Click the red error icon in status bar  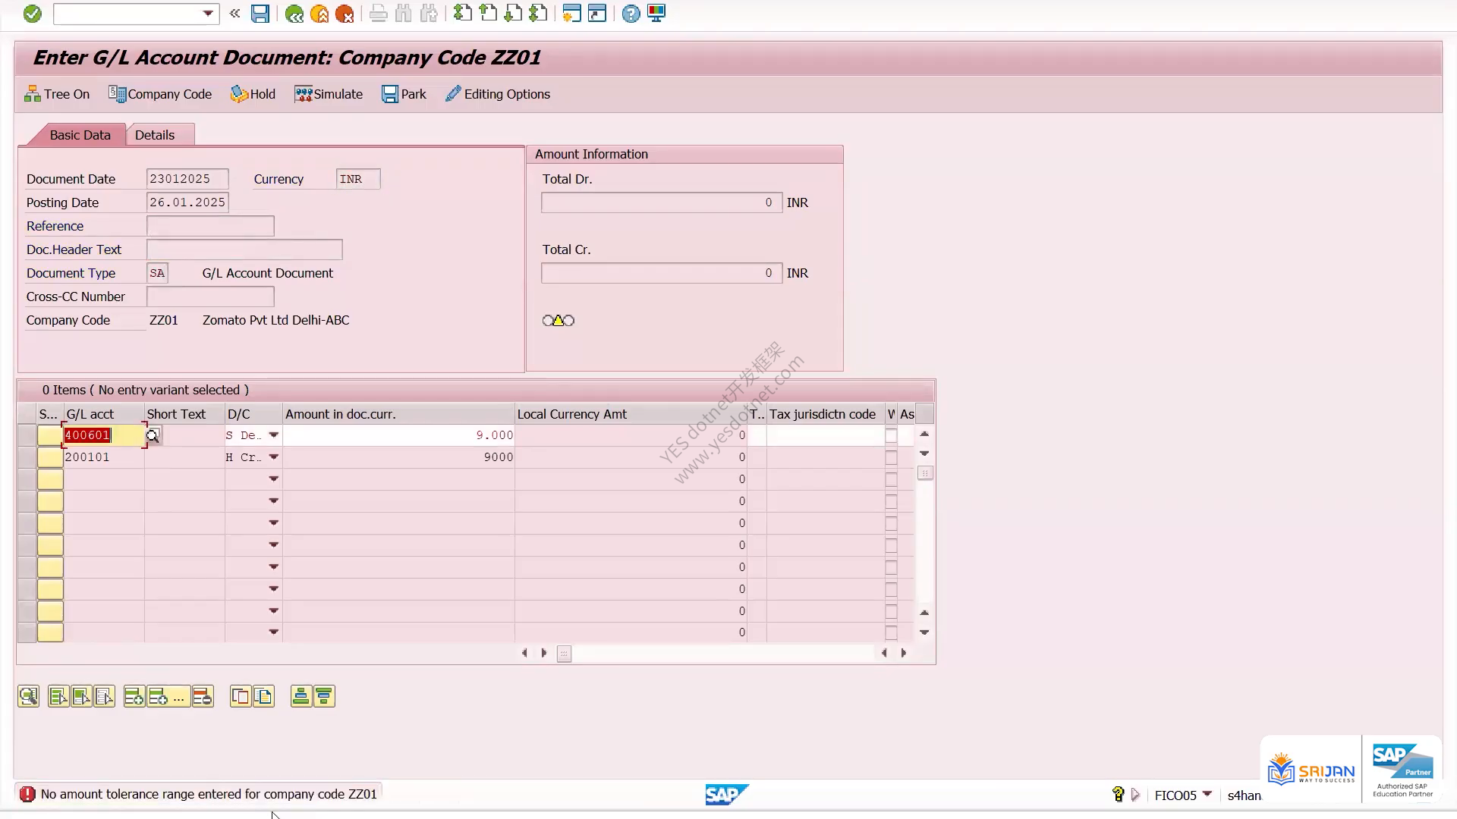click(27, 794)
